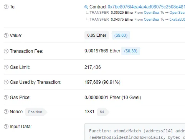Screen dimensions: 185x140
Task: Click the help icon beside Nonce
Action: pyautogui.click(x=6, y=112)
